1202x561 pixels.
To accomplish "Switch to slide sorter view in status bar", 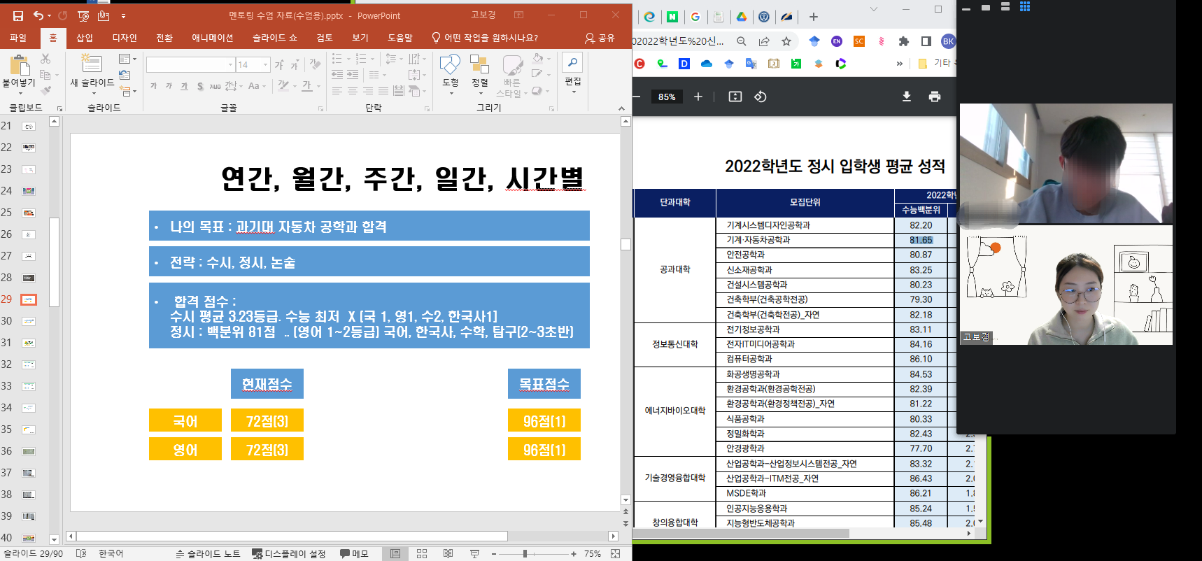I will pyautogui.click(x=422, y=553).
